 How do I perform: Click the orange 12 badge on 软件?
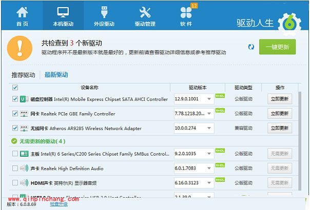click(194, 6)
